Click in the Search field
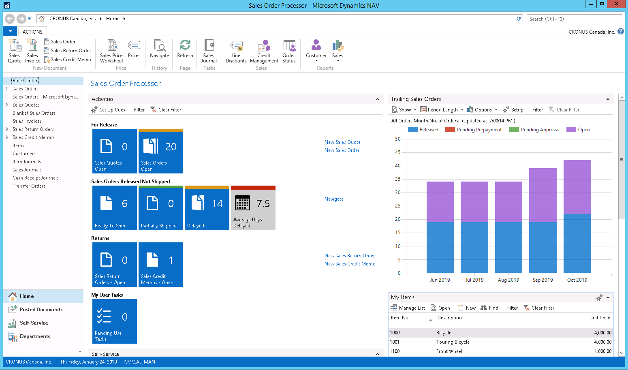 click(x=574, y=19)
